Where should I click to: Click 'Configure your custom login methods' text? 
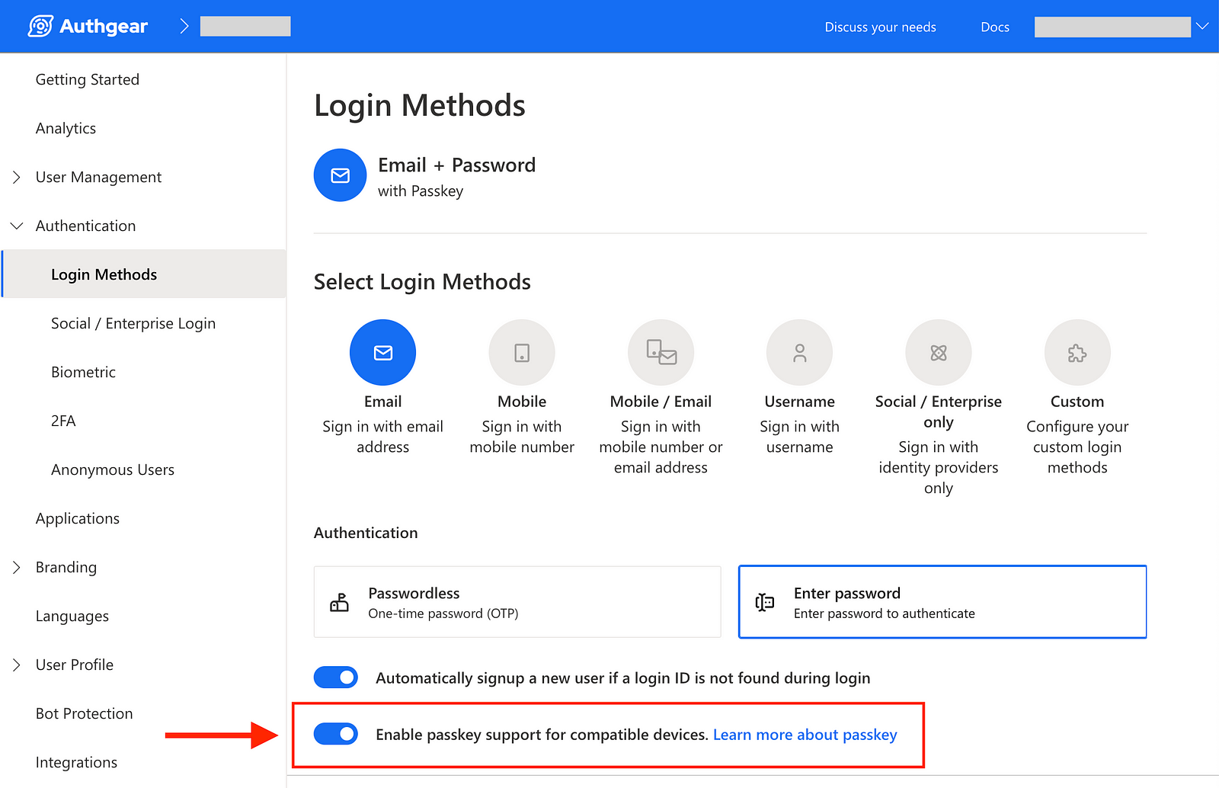(x=1077, y=447)
